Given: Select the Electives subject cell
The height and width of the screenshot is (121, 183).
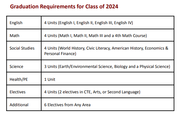Looking at the screenshot, I should coord(24,91).
